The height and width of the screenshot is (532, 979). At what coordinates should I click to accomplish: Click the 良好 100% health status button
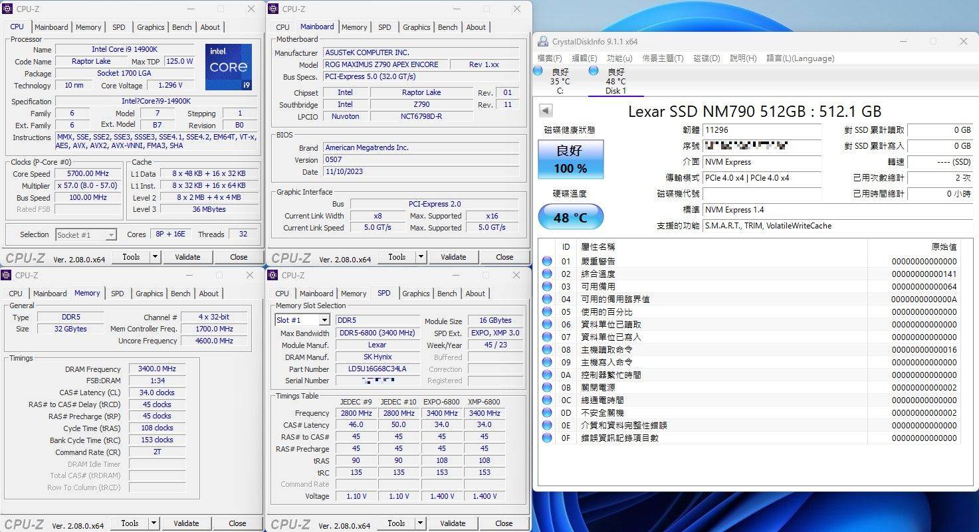coord(571,159)
